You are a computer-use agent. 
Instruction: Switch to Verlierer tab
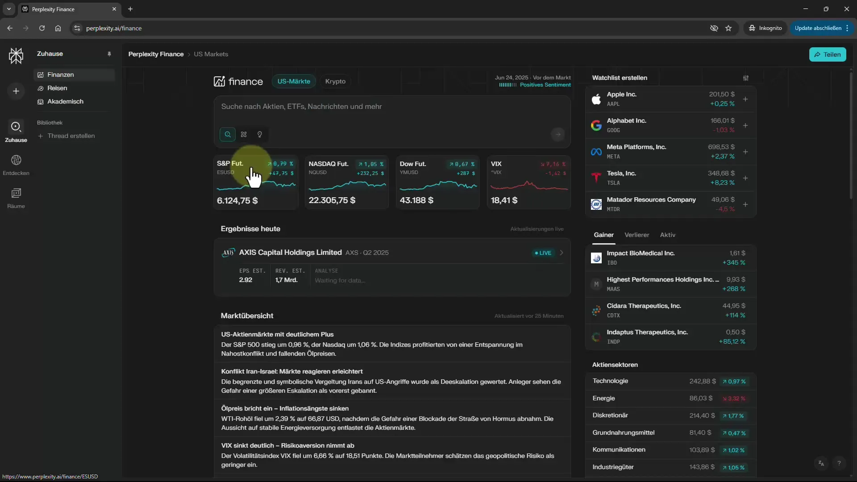click(x=637, y=235)
